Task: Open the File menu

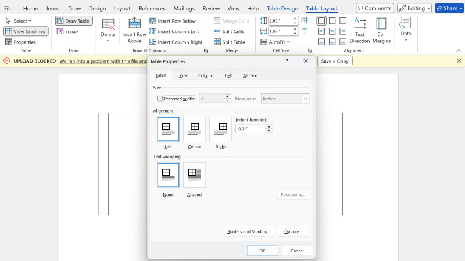Action: pyautogui.click(x=8, y=8)
